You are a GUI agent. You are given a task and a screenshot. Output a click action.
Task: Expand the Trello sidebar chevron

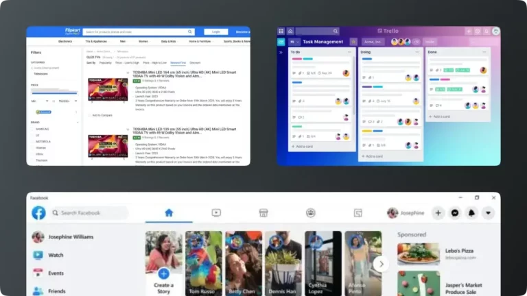281,51
